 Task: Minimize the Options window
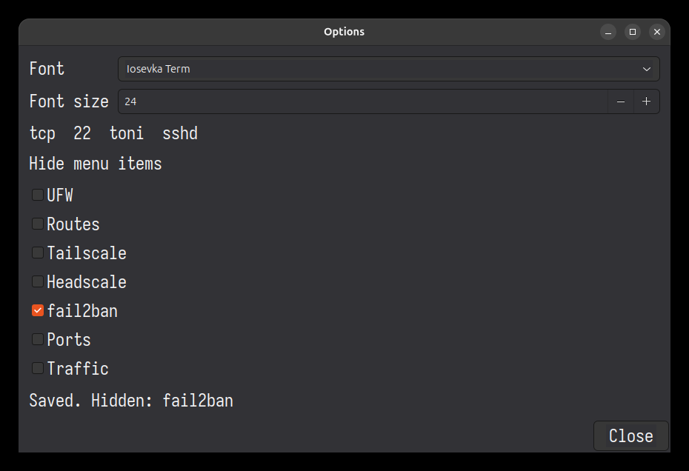(x=608, y=32)
